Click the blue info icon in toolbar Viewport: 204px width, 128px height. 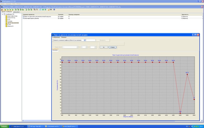coord(54,10)
